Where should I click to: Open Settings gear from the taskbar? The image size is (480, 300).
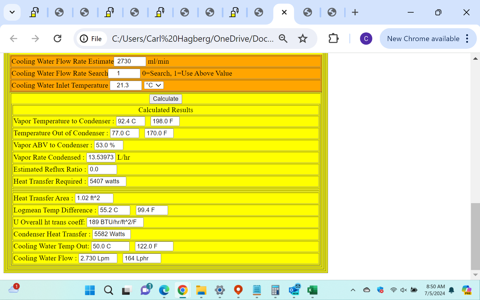pos(220,290)
